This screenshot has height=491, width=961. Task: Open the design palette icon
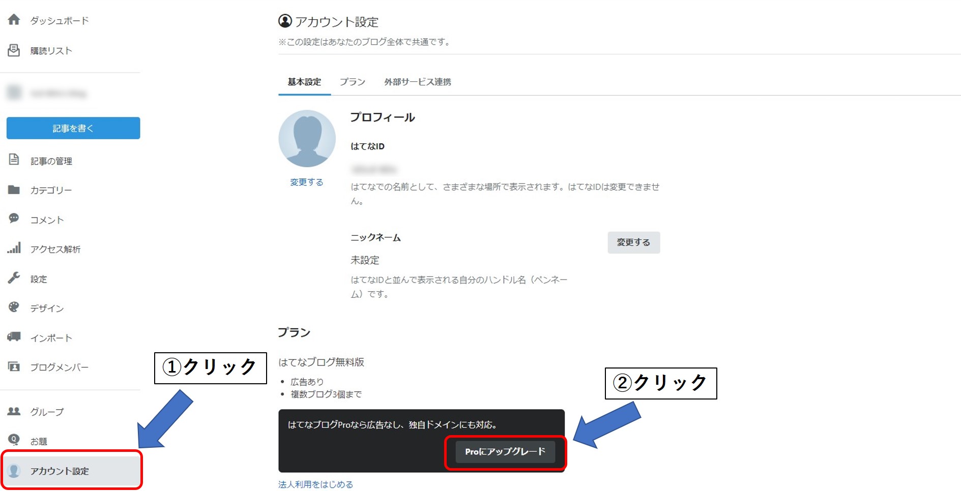14,307
